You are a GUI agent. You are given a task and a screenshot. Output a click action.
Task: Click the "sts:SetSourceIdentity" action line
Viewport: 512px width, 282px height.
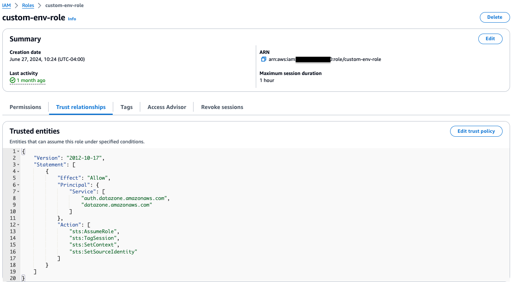103,251
